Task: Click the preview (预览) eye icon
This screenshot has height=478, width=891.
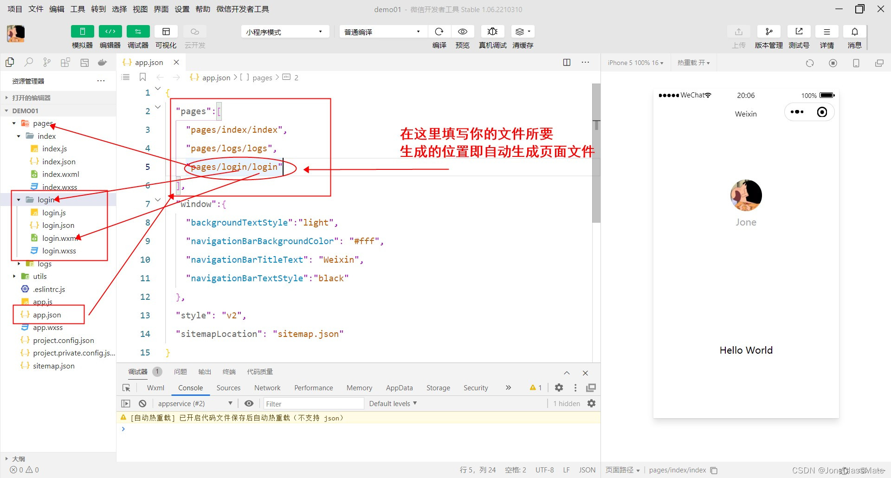Action: pyautogui.click(x=463, y=32)
